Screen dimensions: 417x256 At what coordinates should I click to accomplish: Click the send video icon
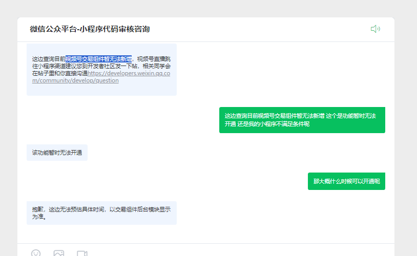tap(82, 253)
